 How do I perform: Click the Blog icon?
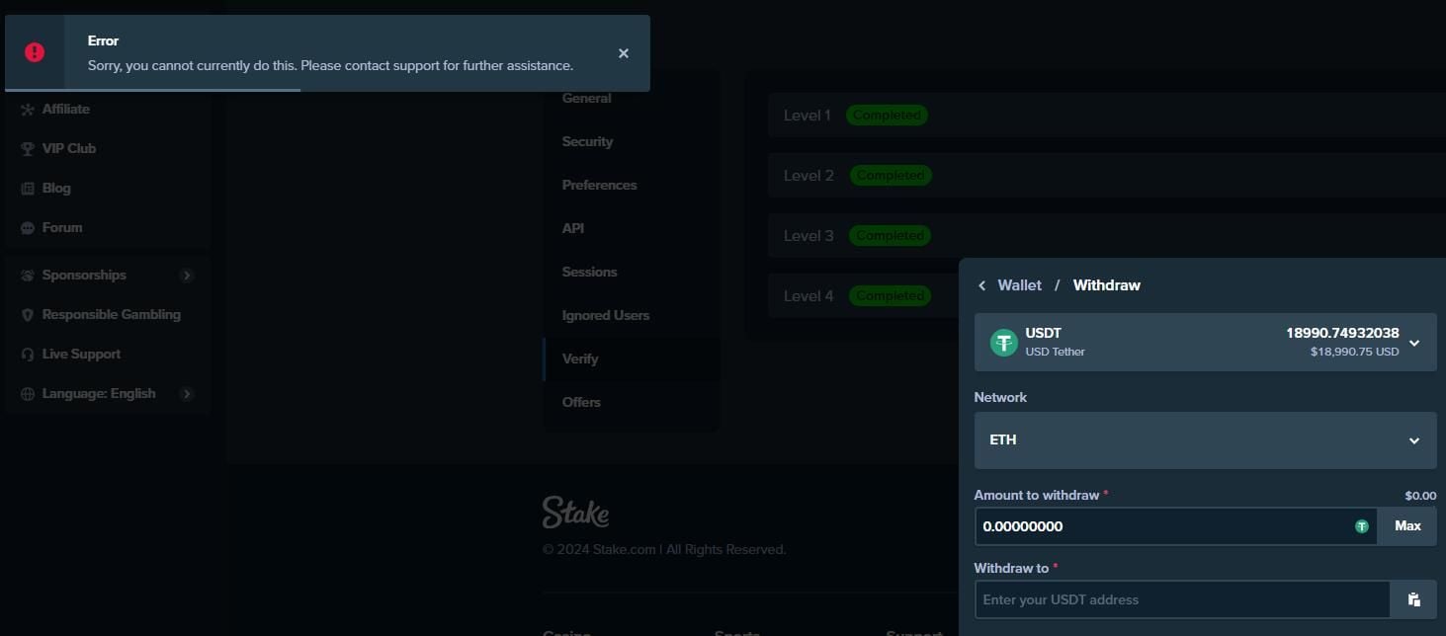tap(28, 188)
